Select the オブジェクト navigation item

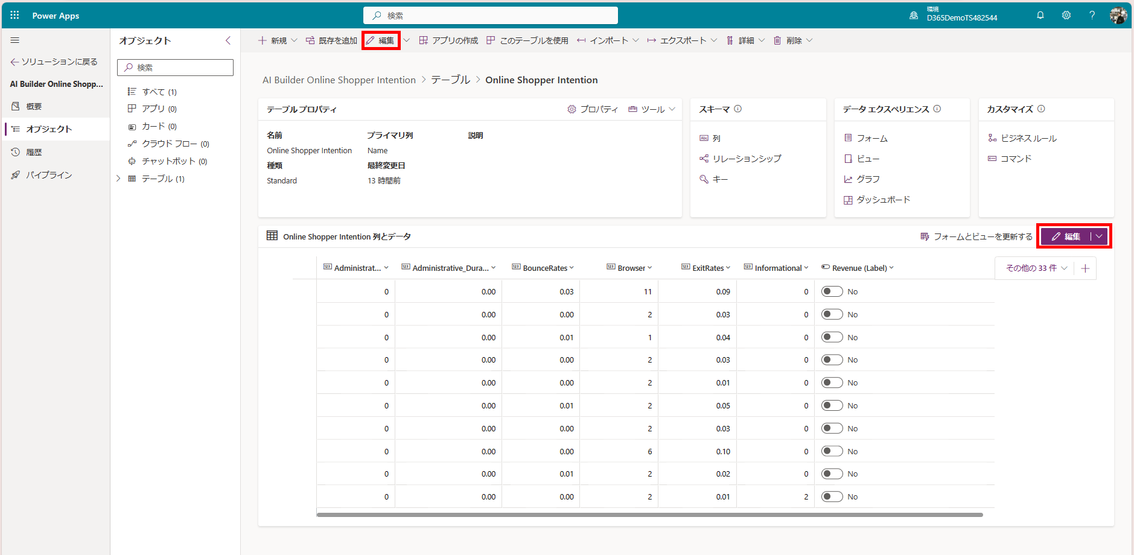(56, 129)
